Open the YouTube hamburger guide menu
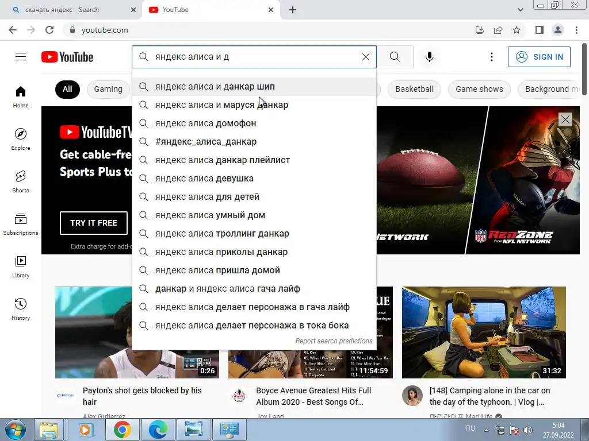This screenshot has height=441, width=589. (21, 57)
